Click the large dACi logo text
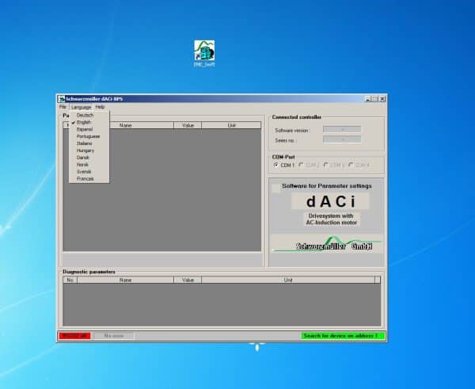The image size is (475, 389). pos(330,201)
